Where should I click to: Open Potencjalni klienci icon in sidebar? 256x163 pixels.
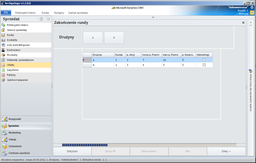pos(3,25)
